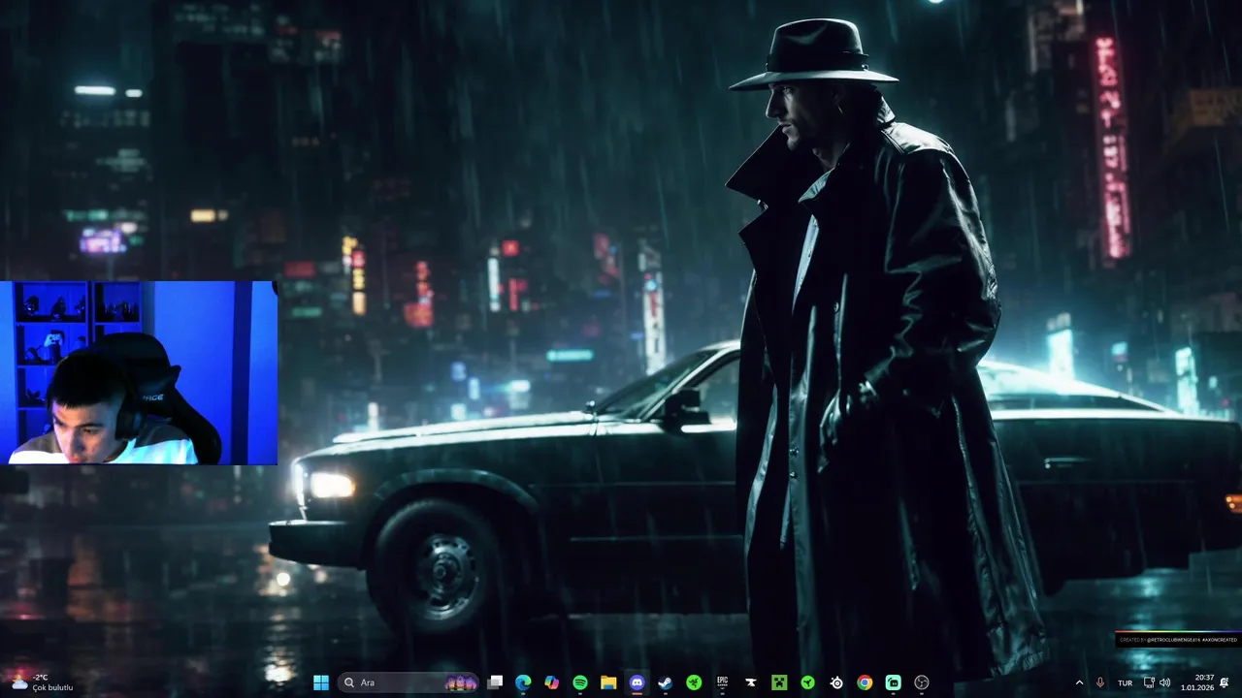Open Spotify from the taskbar

[580, 682]
